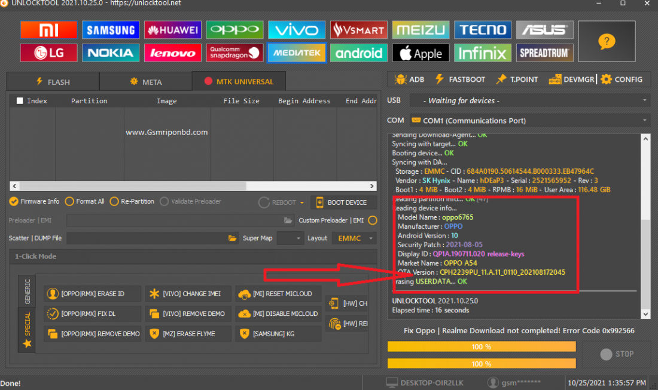The height and width of the screenshot is (390, 658).
Task: Choose the LG brand tile
Action: click(48, 53)
